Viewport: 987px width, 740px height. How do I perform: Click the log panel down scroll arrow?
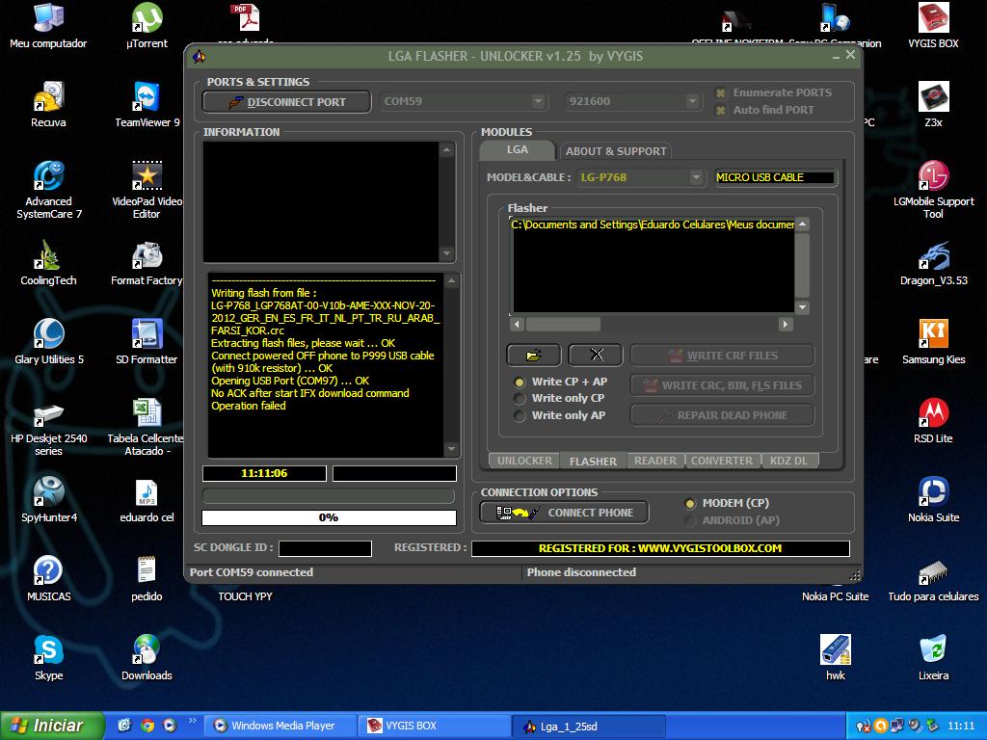coord(451,449)
